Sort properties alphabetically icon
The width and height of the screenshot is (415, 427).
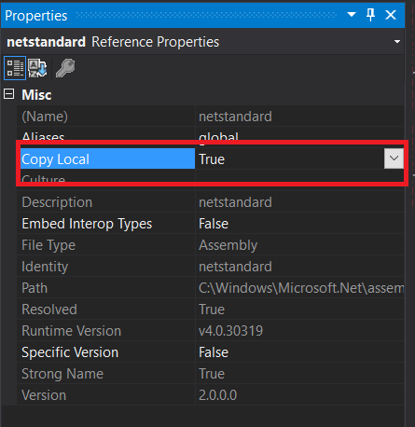pyautogui.click(x=37, y=68)
